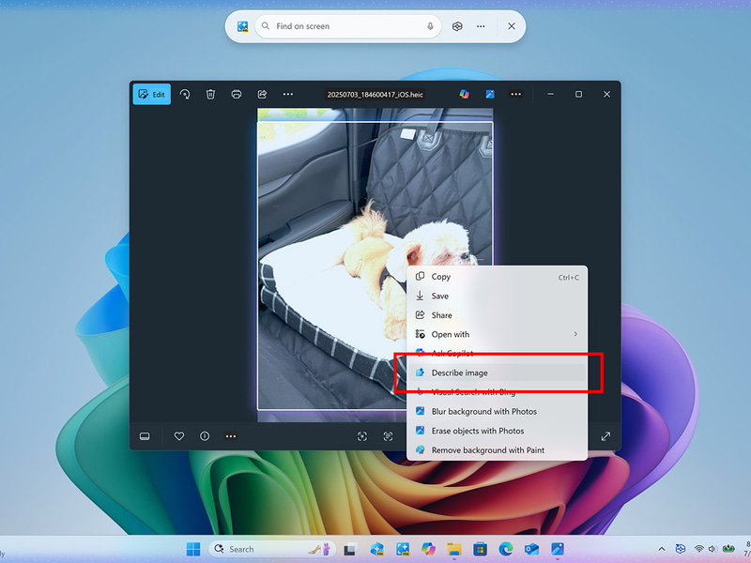Delete the photo using the trash icon
Screen dimensions: 751x563
pyautogui.click(x=210, y=95)
